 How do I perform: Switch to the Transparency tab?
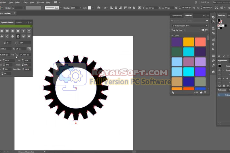pos(177,16)
